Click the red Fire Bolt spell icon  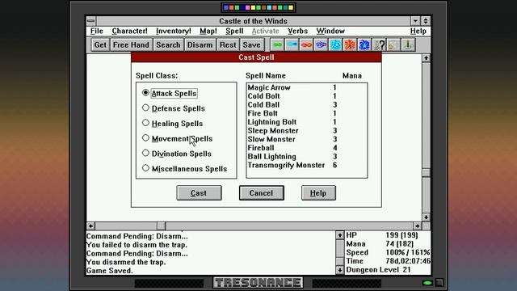point(307,44)
